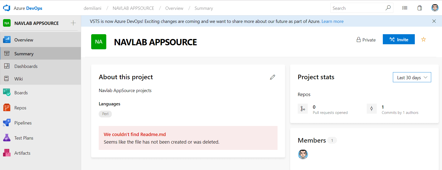The height and width of the screenshot is (170, 442).
Task: Open the user profile avatar menu
Action: coord(435,8)
